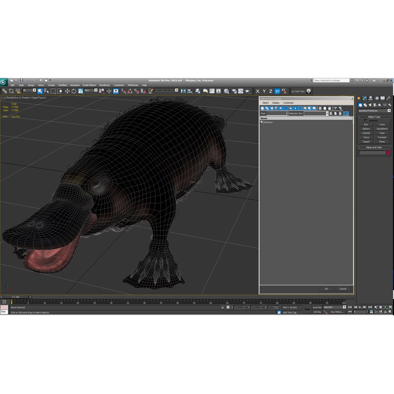This screenshot has width=394, height=394.
Task: Click the time slider 0/100 handle
Action: (x=16, y=297)
